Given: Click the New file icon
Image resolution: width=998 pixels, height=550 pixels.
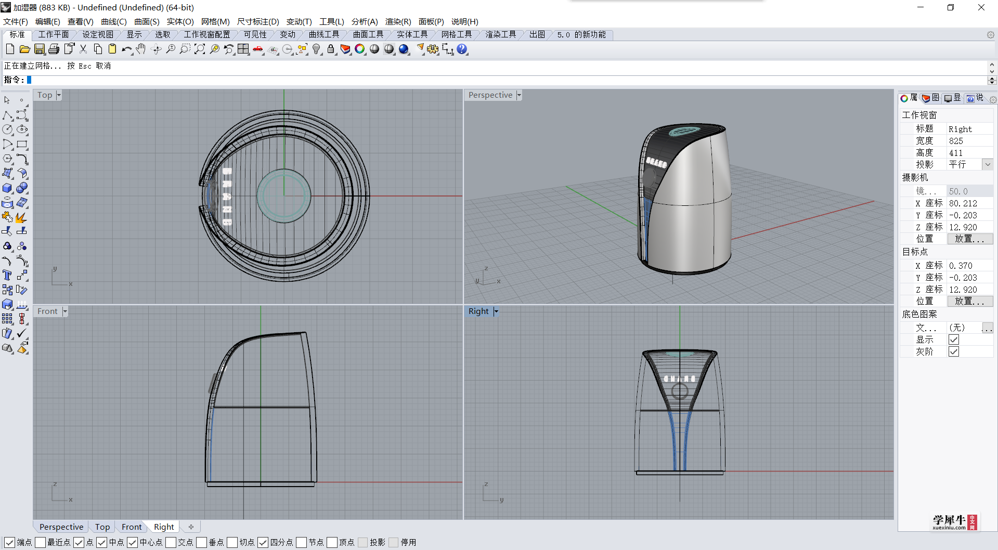Looking at the screenshot, I should (x=10, y=49).
